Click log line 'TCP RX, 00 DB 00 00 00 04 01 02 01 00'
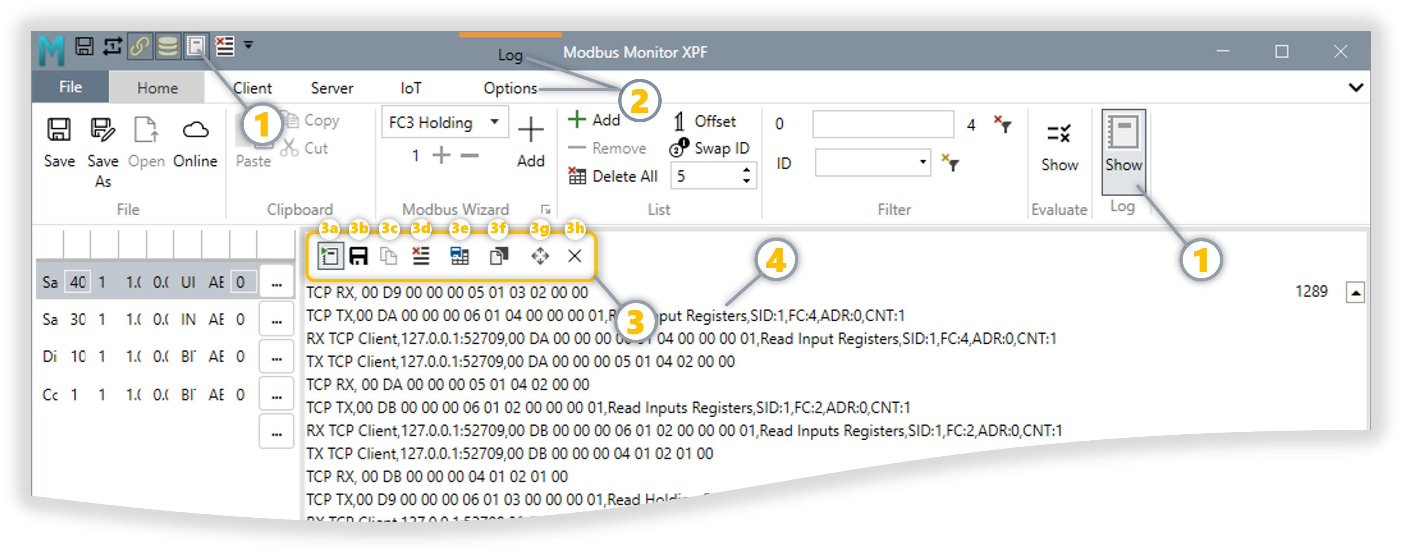 click(x=437, y=476)
